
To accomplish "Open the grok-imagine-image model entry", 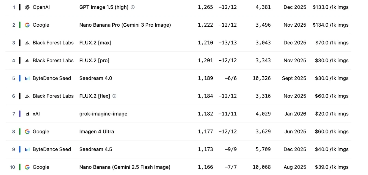I will pyautogui.click(x=103, y=114).
